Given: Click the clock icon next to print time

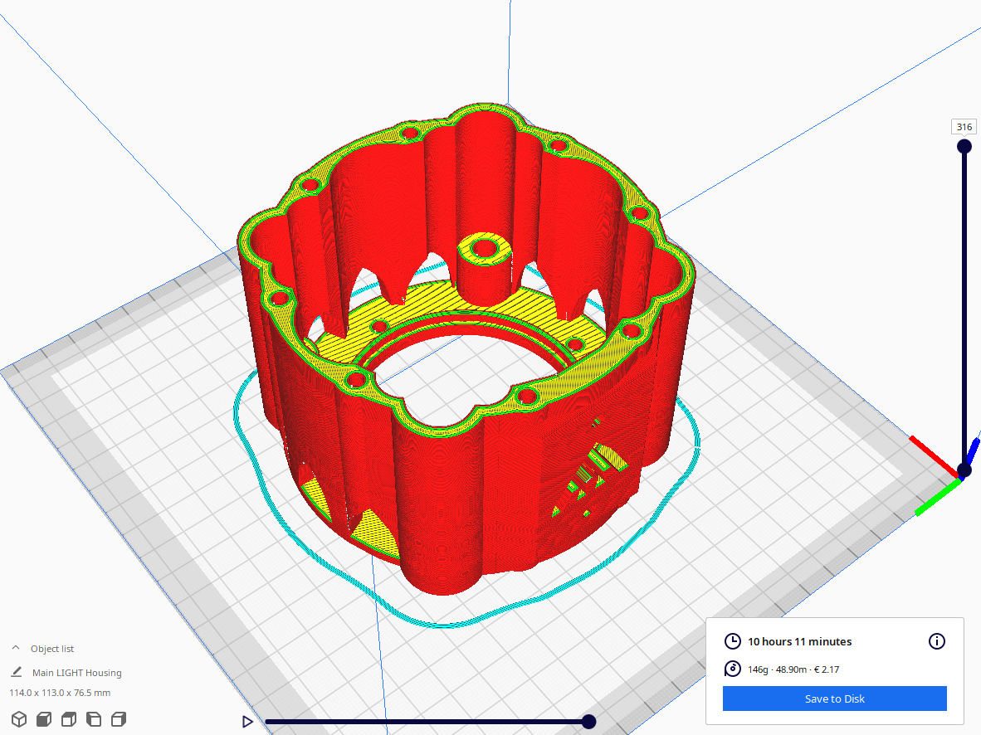Looking at the screenshot, I should [x=733, y=641].
